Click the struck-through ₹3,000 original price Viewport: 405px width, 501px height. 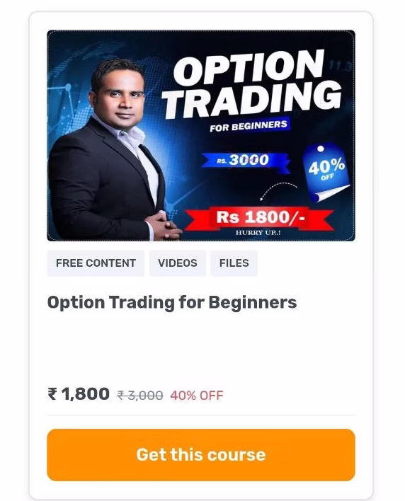tap(140, 396)
